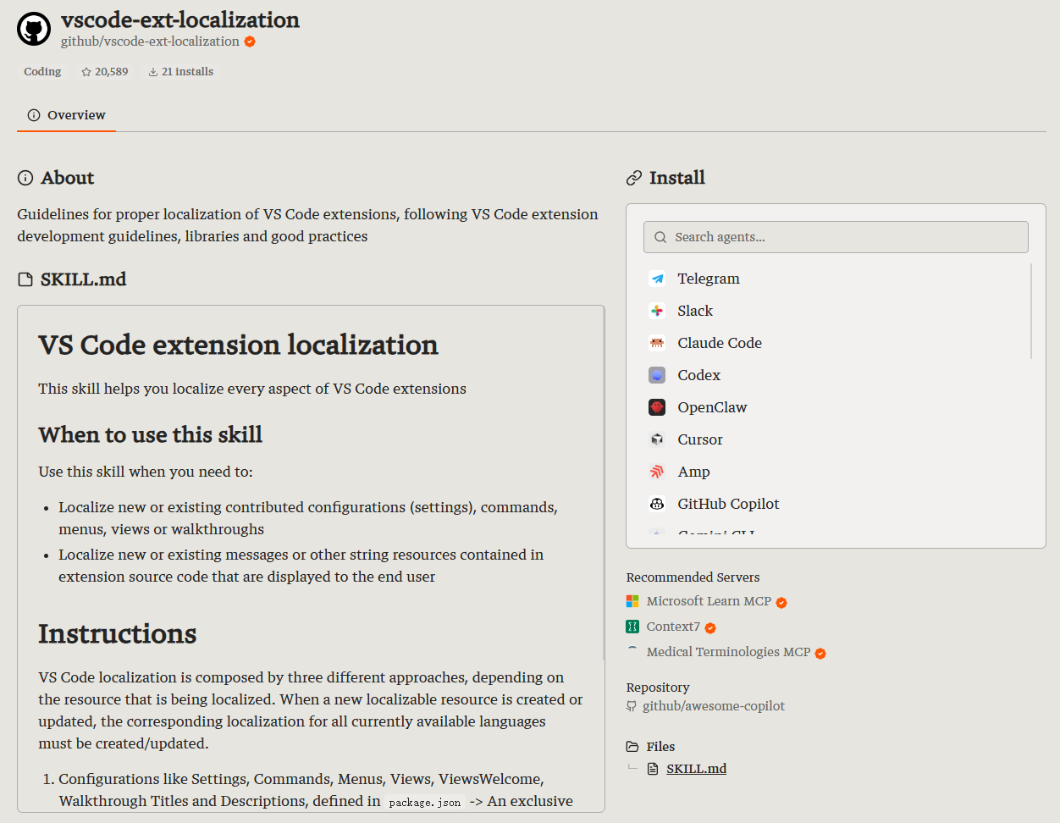Click the Install section heading
1060x823 pixels.
pyautogui.click(x=676, y=178)
